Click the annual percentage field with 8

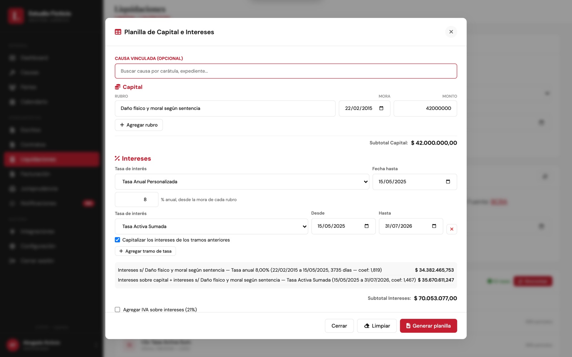137,200
